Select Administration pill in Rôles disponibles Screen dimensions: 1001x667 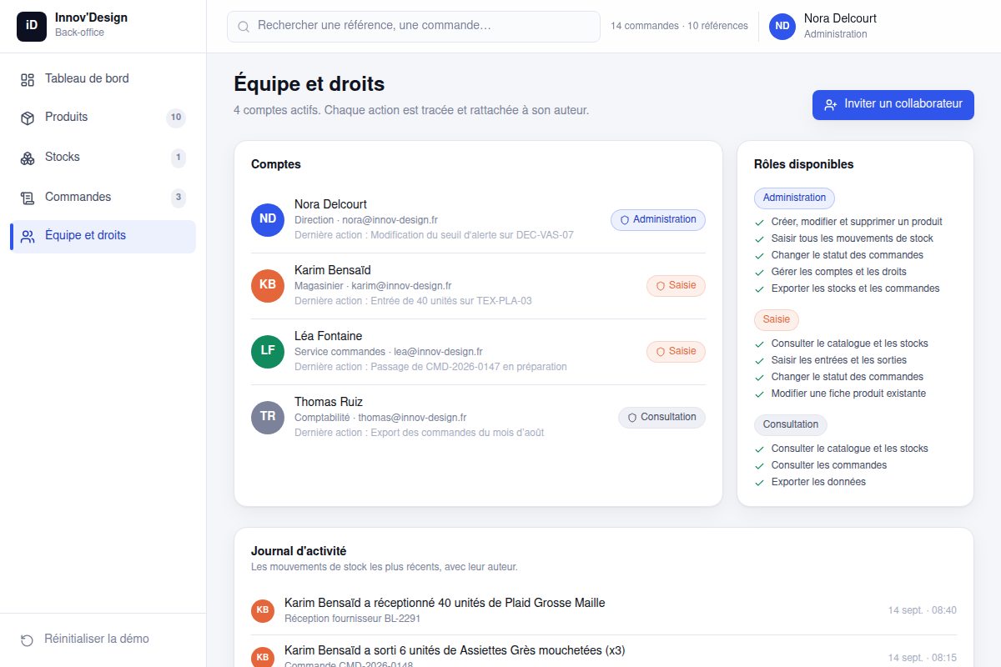pyautogui.click(x=794, y=198)
